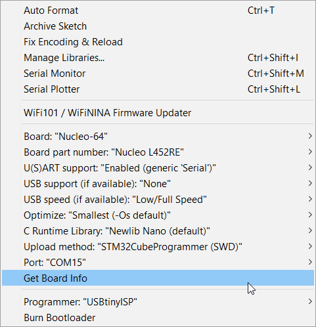This screenshot has width=316, height=327.
Task: Expand USB speed "Low/Full Speed" options
Action: (158, 200)
